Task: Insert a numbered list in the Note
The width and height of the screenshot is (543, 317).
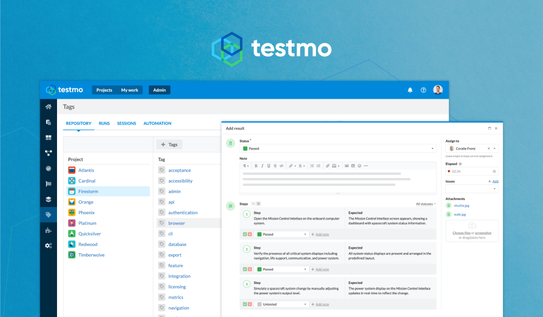Action: click(x=318, y=166)
